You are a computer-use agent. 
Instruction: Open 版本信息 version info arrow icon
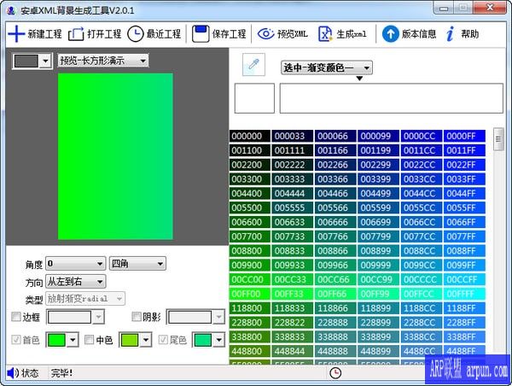click(x=390, y=34)
